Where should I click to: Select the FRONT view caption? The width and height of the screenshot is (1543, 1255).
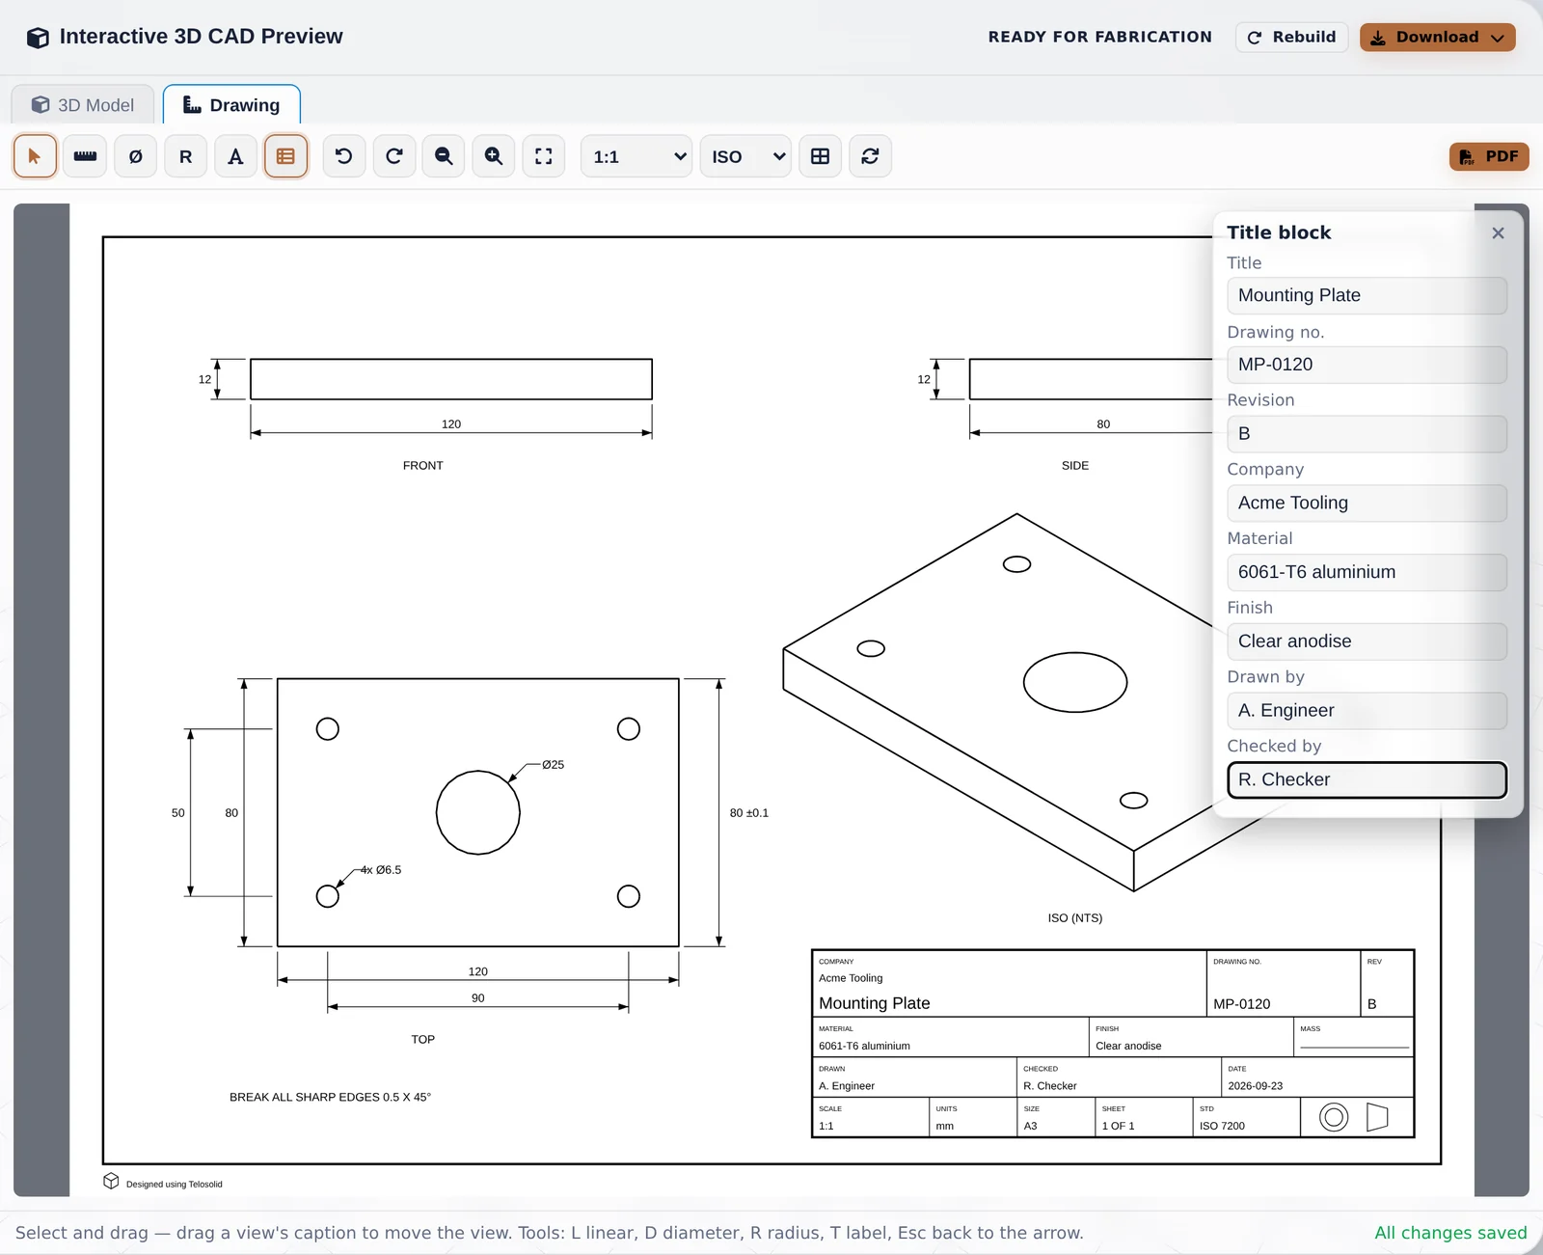[423, 465]
